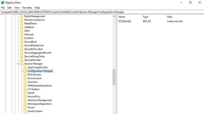Expand the SecurePipeServers key
Viewport: 204px width, 114px height.
[x=18, y=45]
